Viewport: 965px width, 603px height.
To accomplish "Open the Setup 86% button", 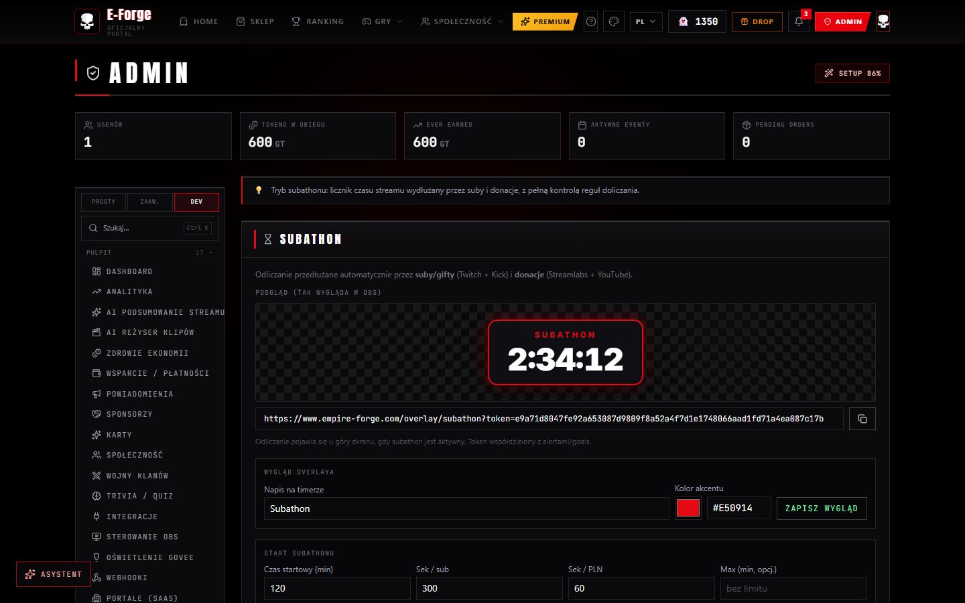I will coord(852,73).
